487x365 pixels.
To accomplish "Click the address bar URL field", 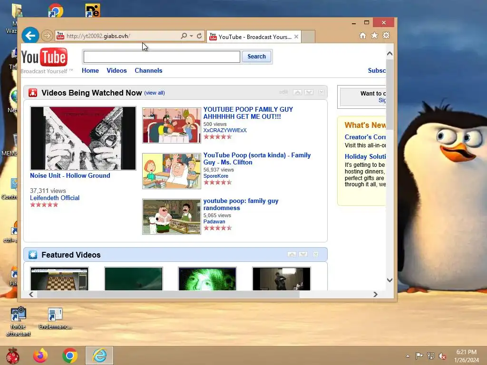I will [x=122, y=36].
